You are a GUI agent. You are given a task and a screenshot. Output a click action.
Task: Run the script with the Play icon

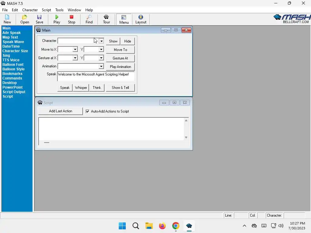(57, 19)
